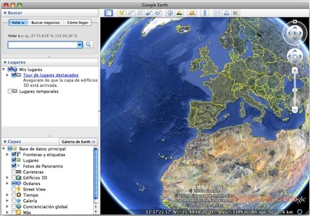This screenshot has width=310, height=216.
Task: Focus the Volar a search field
Action: point(43,45)
